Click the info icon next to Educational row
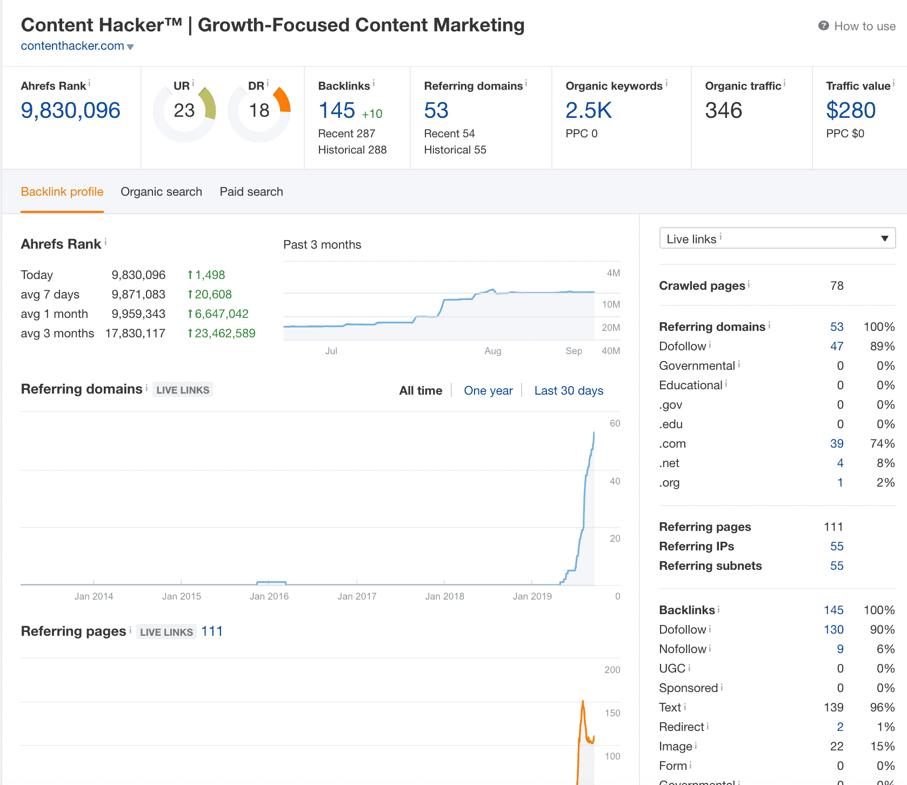 [726, 383]
